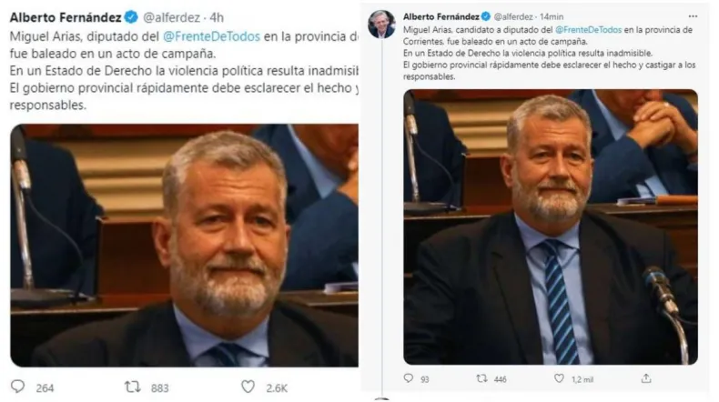Like the right tweet showing 1,2 mil
719x402 pixels.
click(x=559, y=378)
